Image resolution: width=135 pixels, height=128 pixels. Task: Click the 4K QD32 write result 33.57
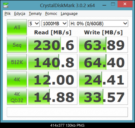[x=103, y=97]
